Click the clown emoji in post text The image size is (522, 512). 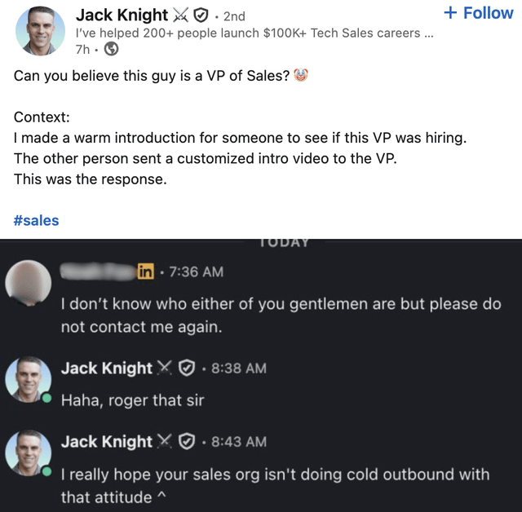302,77
